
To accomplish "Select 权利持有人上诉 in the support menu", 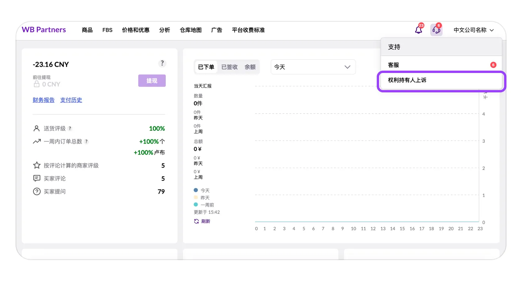I will pos(441,80).
